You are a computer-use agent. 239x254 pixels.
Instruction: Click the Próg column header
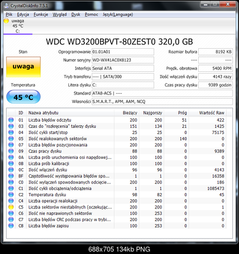176,113
